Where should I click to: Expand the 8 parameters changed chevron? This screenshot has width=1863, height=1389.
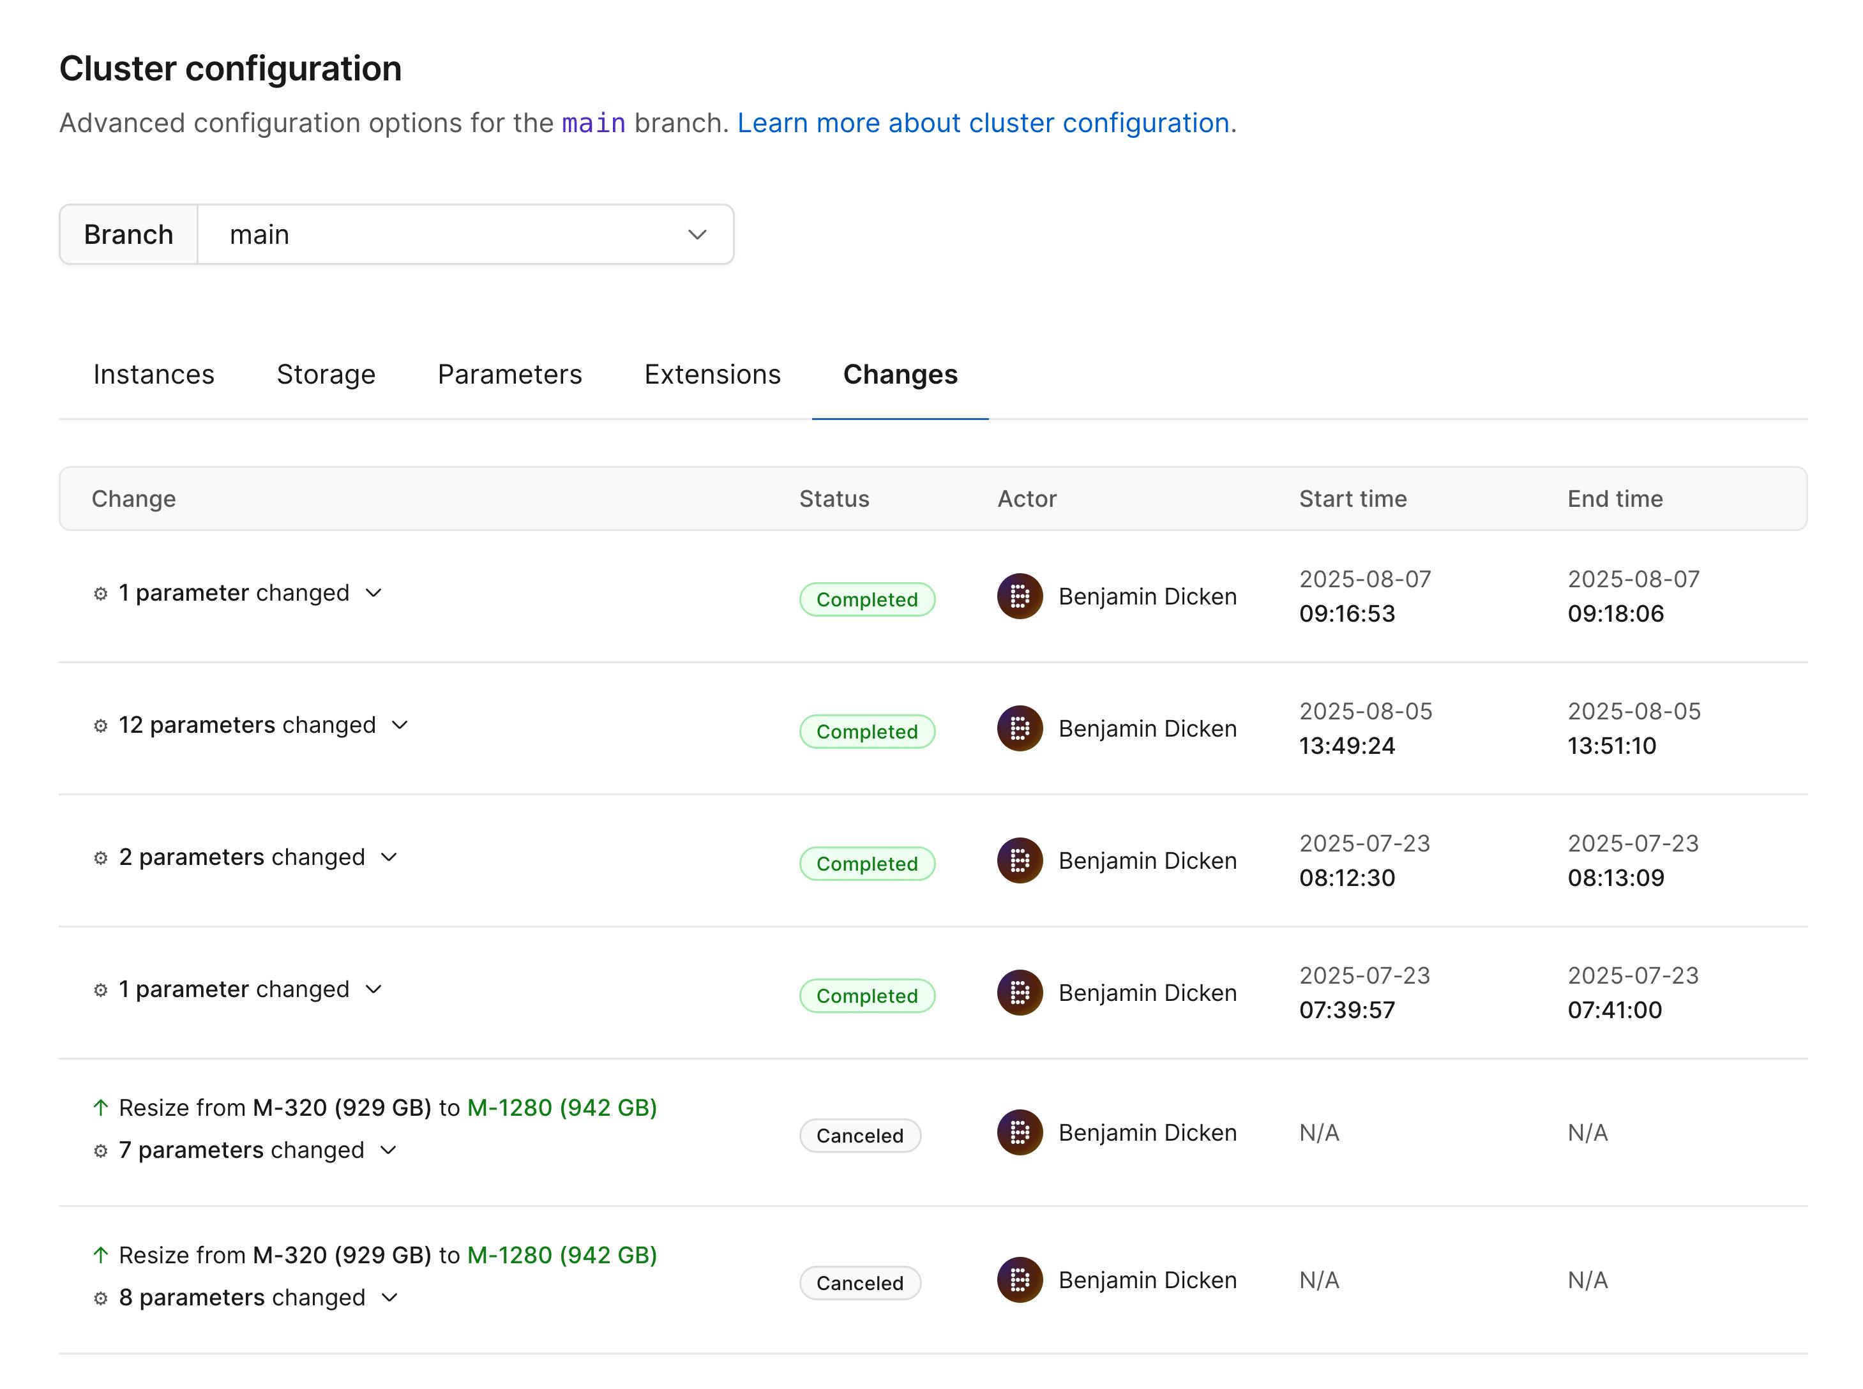tap(389, 1297)
